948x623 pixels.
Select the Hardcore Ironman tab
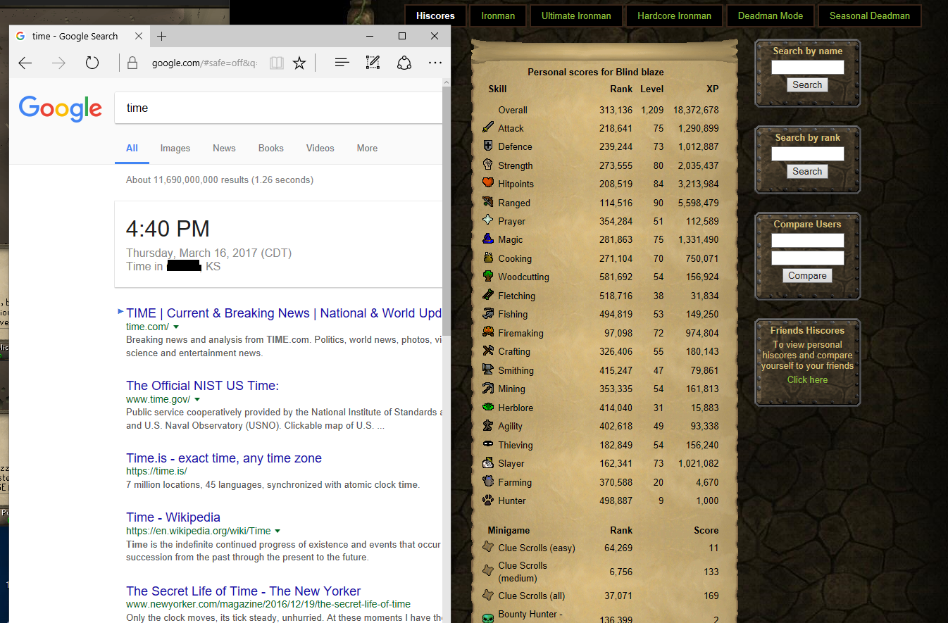click(x=674, y=15)
